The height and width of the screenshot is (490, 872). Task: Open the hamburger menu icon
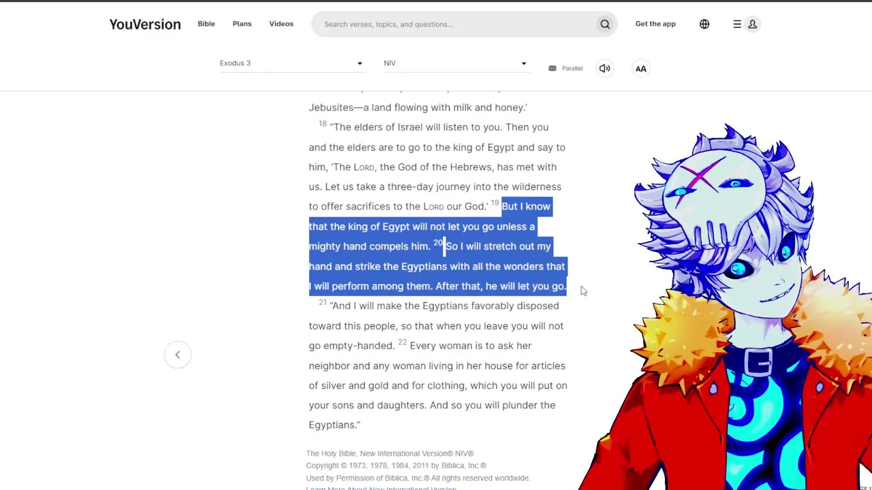tap(737, 24)
